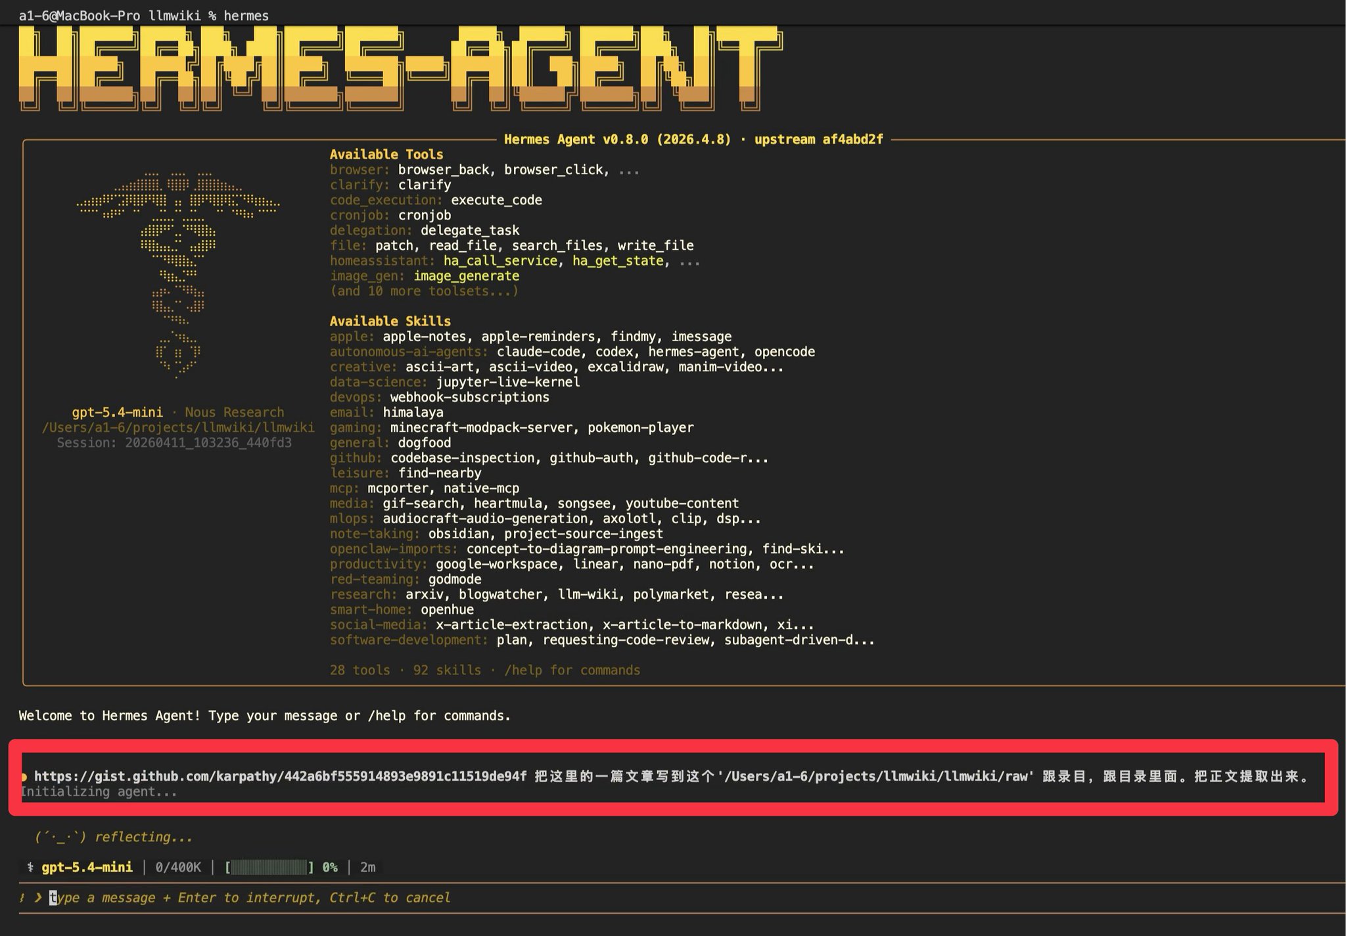
Task: Click 'gpt-5.4-mini' under the caduceus logo
Action: [118, 412]
